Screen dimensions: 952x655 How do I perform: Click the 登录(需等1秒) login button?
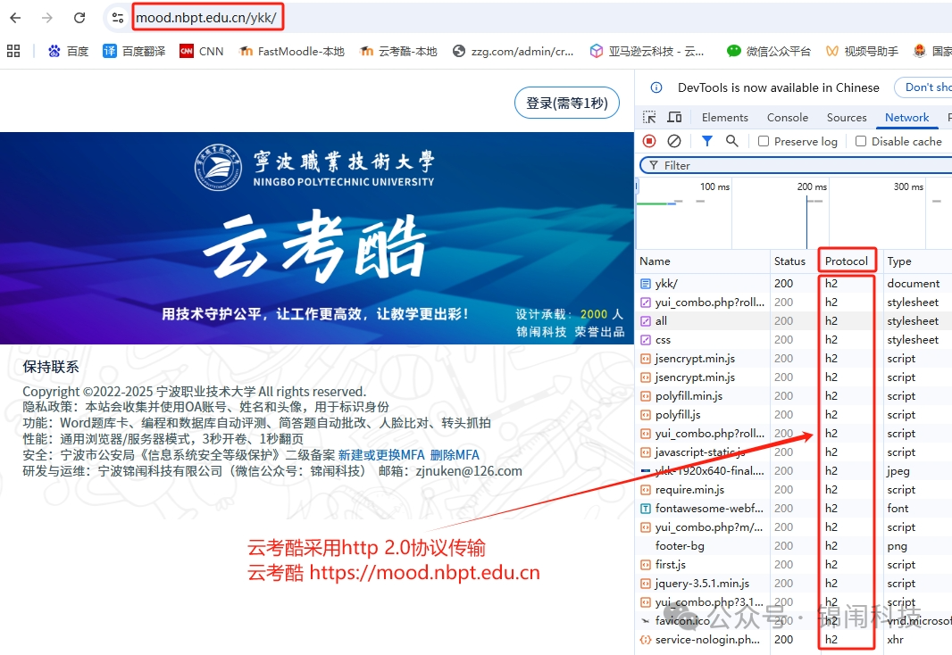[x=566, y=104]
